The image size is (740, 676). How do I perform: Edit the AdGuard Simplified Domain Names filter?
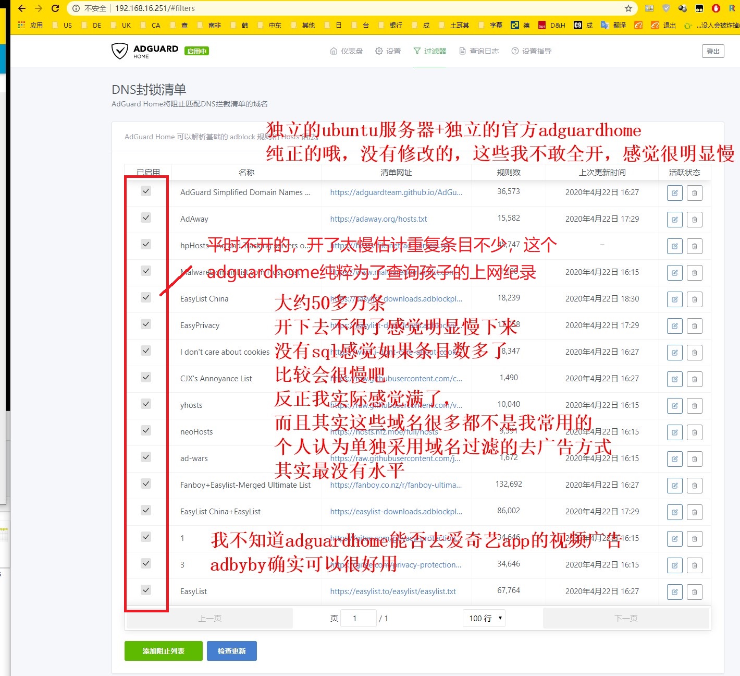(x=675, y=193)
